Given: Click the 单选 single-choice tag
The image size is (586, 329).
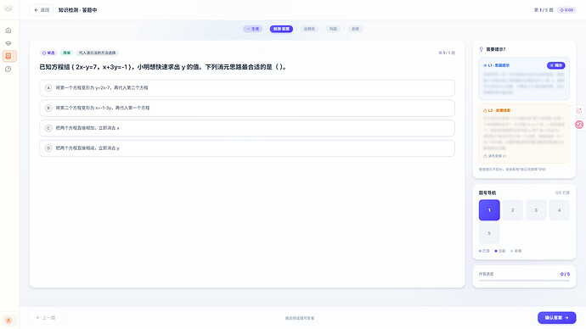Looking at the screenshot, I should (x=48, y=53).
